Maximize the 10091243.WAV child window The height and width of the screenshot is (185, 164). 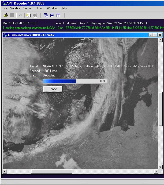pyautogui.click(x=155, y=35)
